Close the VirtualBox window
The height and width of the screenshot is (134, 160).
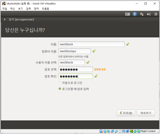(155, 4)
